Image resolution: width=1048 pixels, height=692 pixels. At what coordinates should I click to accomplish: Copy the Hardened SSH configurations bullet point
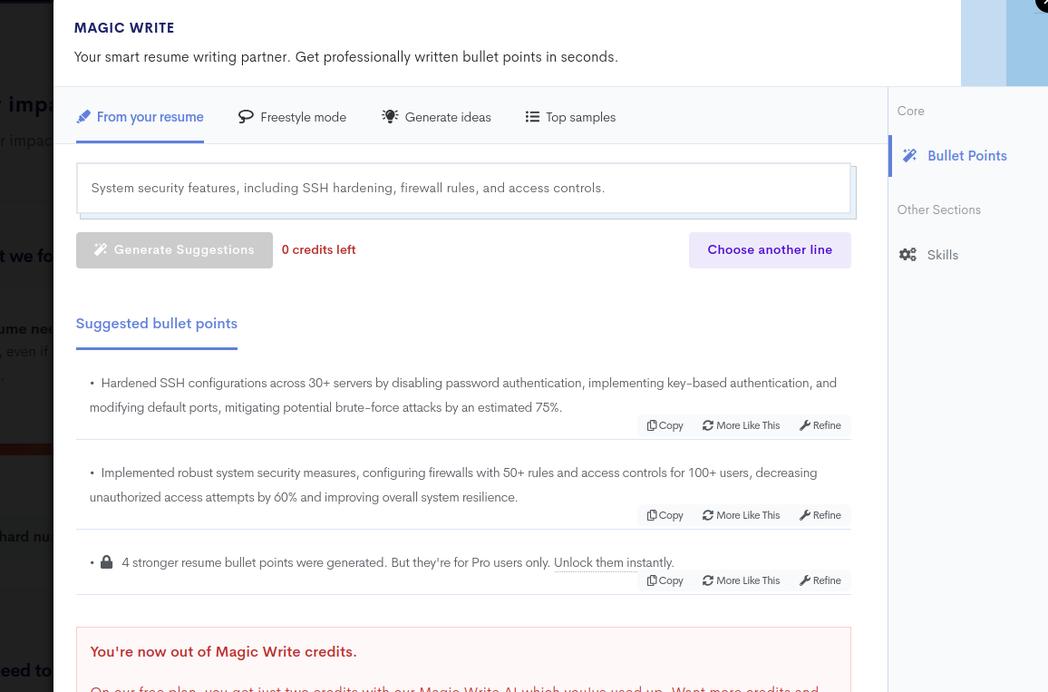[x=665, y=425]
